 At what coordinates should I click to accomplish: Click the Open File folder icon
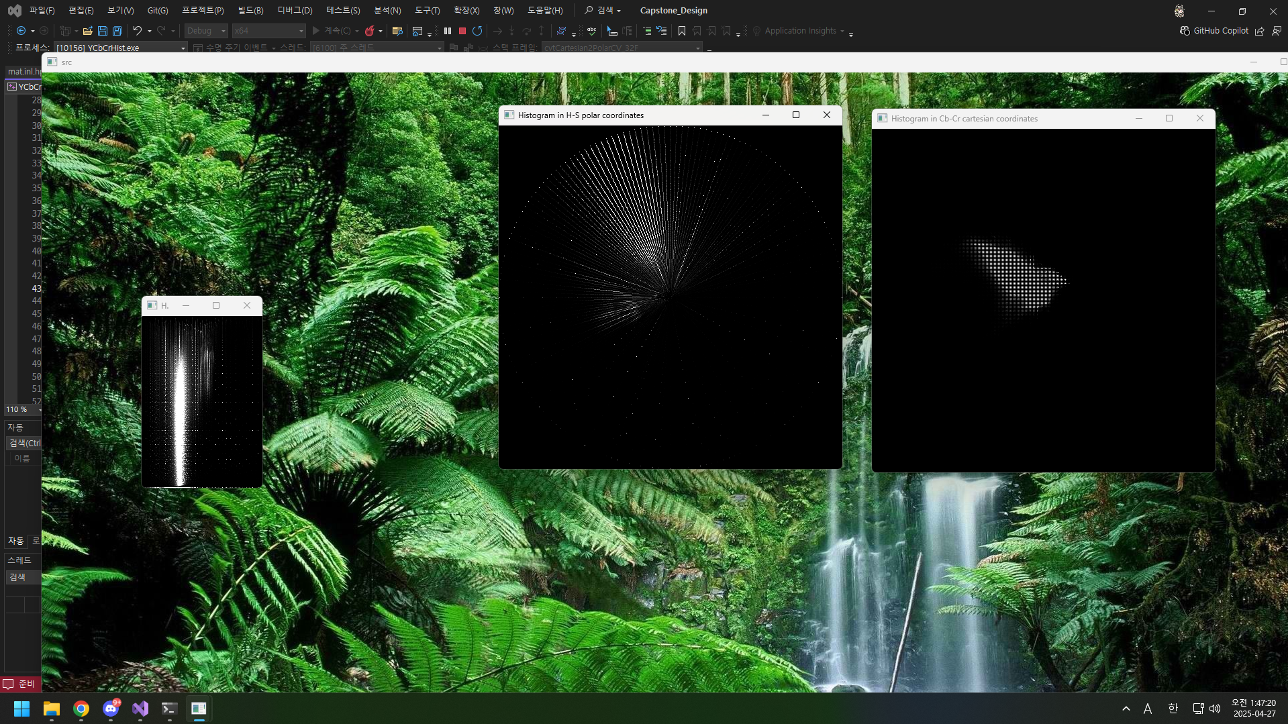pyautogui.click(x=87, y=31)
